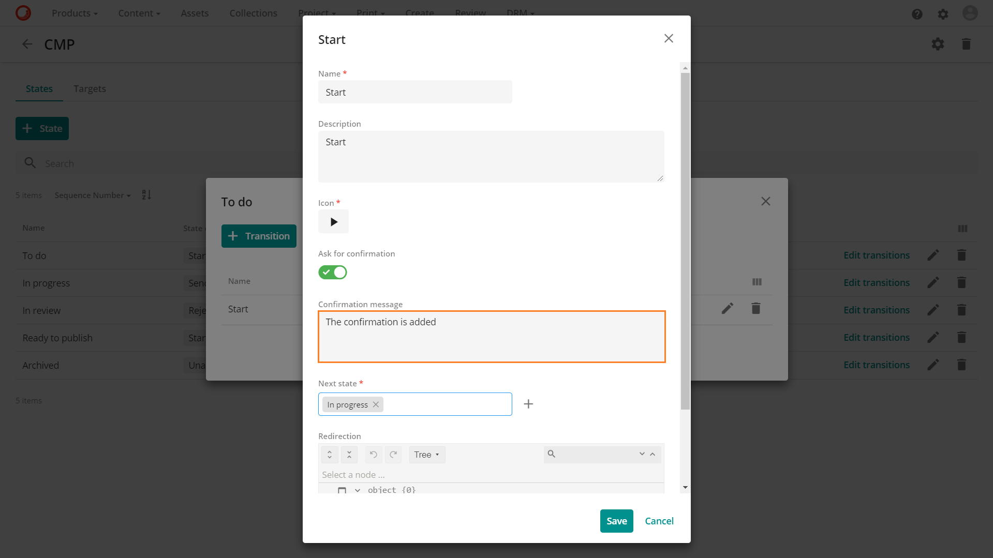Disable the 'Ask for confirmation' toggle
This screenshot has height=558, width=993.
tap(333, 273)
